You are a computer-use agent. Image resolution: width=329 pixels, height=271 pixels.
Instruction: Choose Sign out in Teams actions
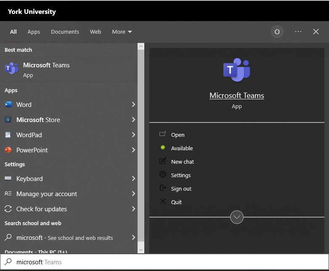click(181, 189)
